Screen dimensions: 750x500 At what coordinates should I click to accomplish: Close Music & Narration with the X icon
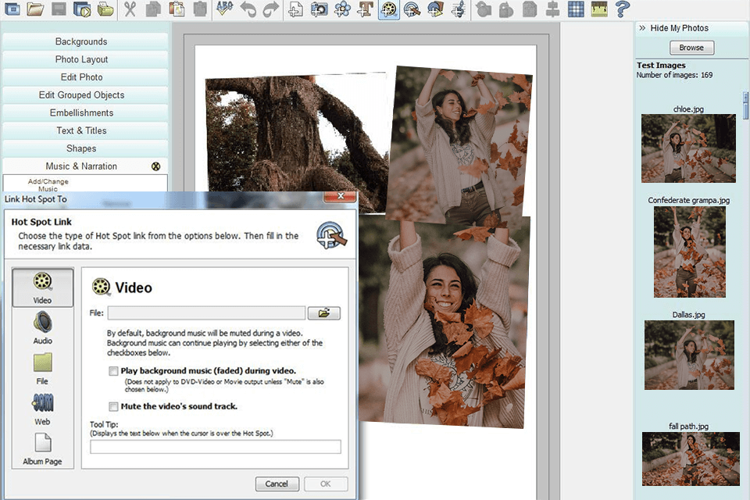pyautogui.click(x=155, y=166)
